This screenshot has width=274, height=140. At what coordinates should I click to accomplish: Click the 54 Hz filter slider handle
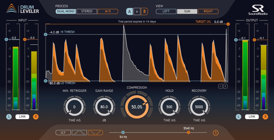(x=123, y=133)
